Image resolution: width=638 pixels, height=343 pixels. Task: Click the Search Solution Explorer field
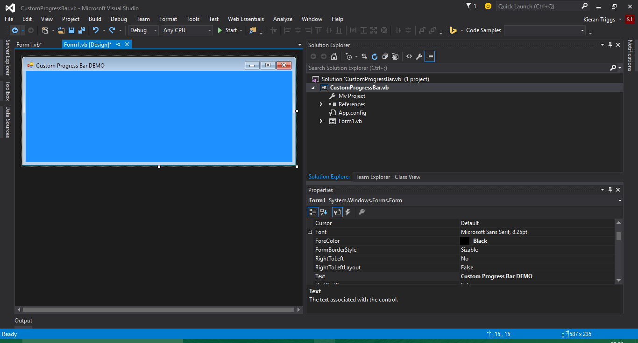click(458, 68)
